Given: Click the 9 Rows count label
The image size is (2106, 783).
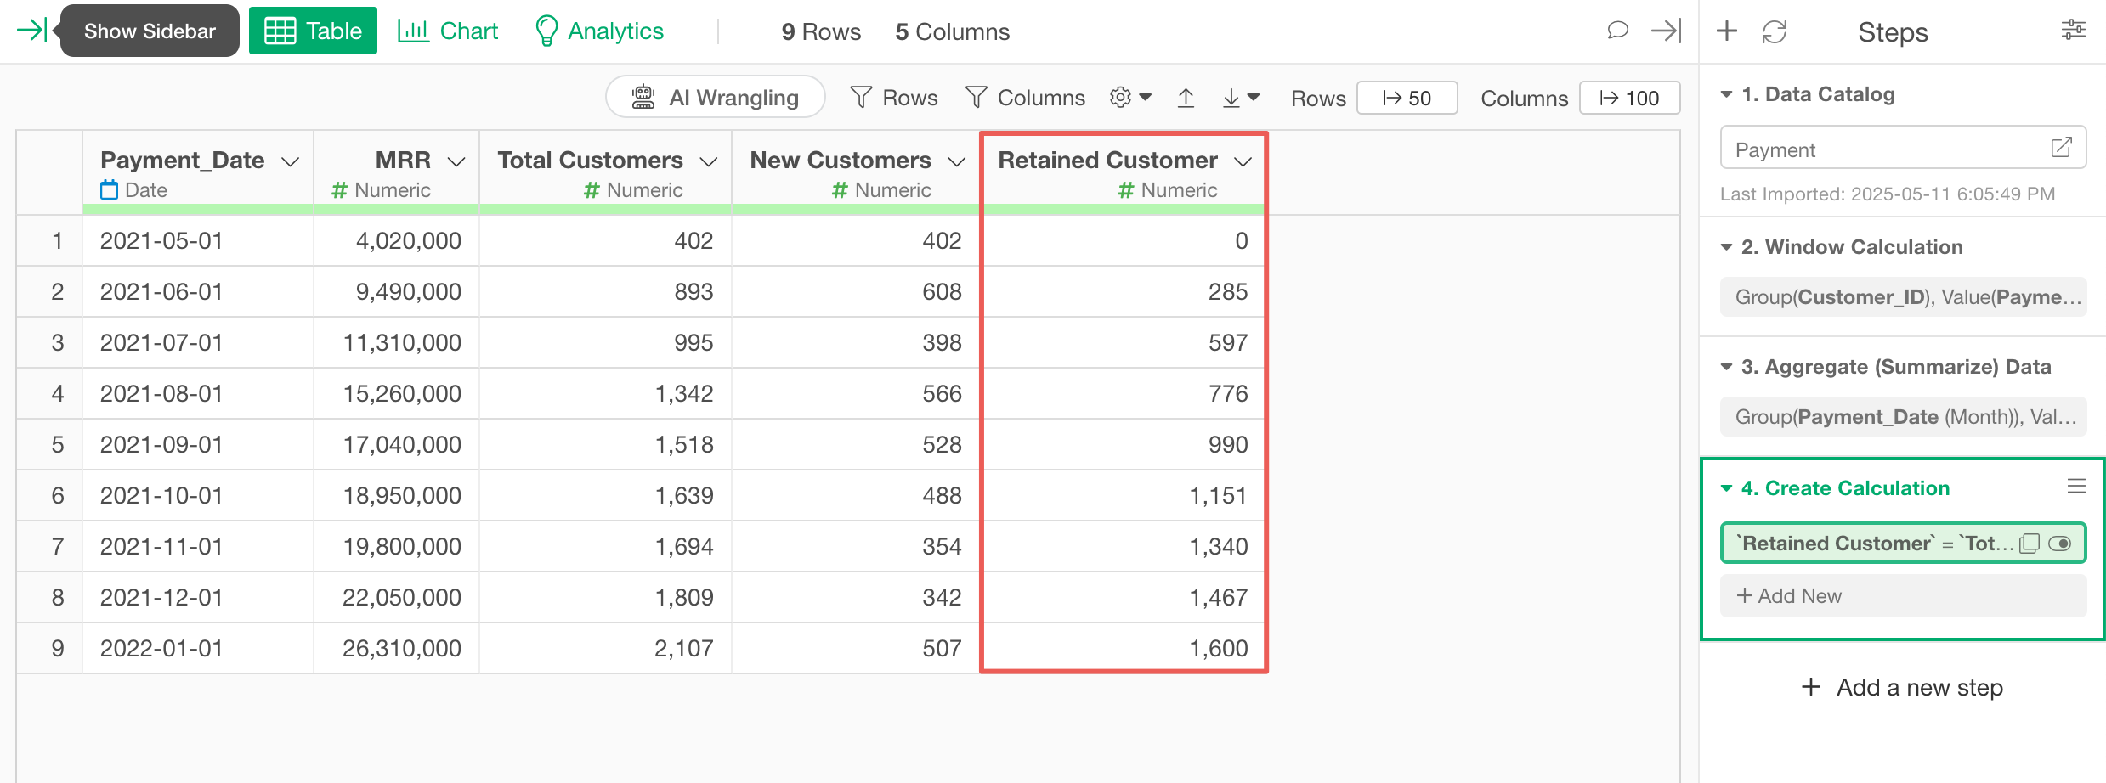Looking at the screenshot, I should [x=821, y=31].
